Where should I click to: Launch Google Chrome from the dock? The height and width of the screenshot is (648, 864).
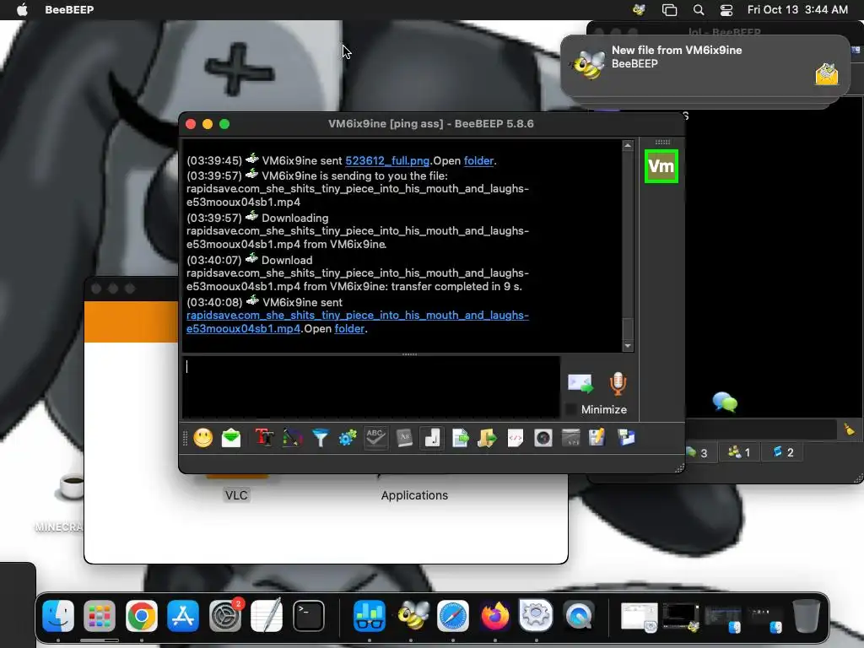point(141,615)
